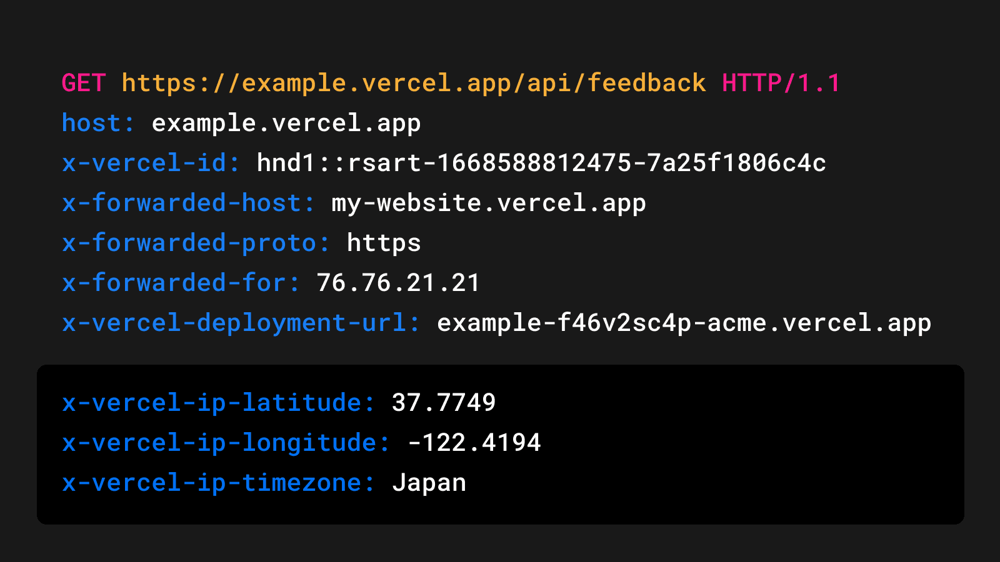Click the x-vercel-deployment-url header name
The width and height of the screenshot is (1000, 562).
241,323
